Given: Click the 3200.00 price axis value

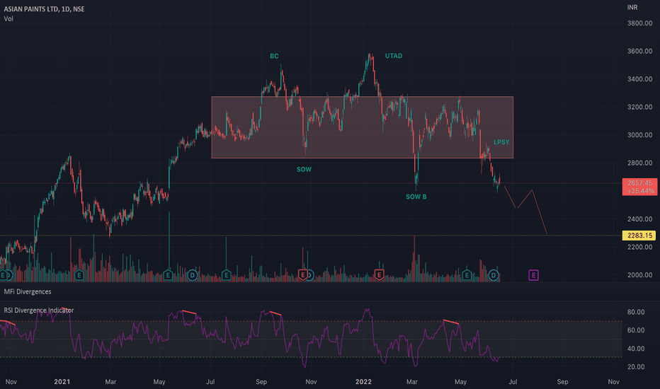Looking at the screenshot, I should [x=639, y=107].
